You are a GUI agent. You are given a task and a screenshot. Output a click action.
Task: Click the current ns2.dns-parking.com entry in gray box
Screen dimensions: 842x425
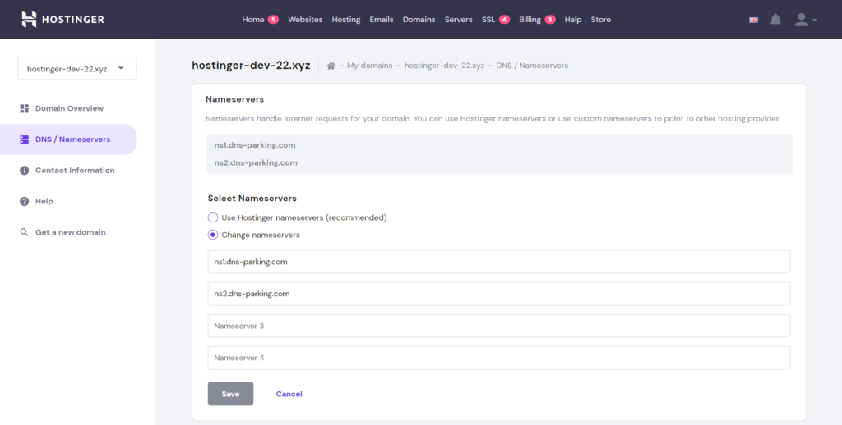pos(256,163)
